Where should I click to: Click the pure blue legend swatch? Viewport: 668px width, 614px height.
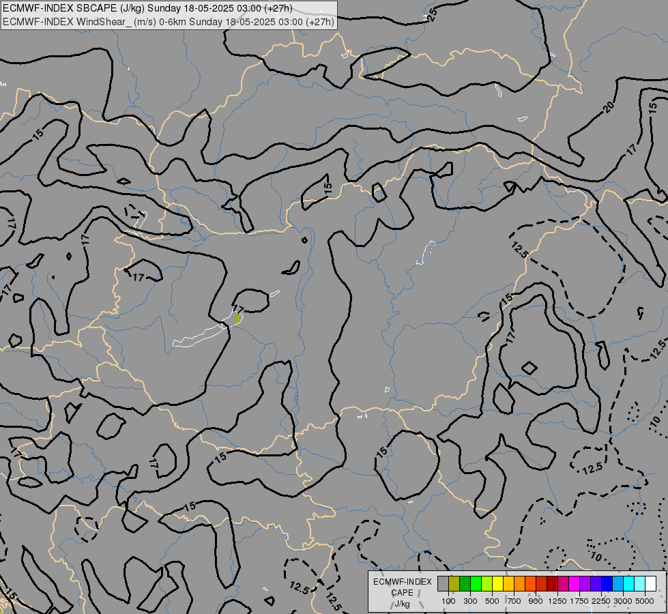point(607,584)
